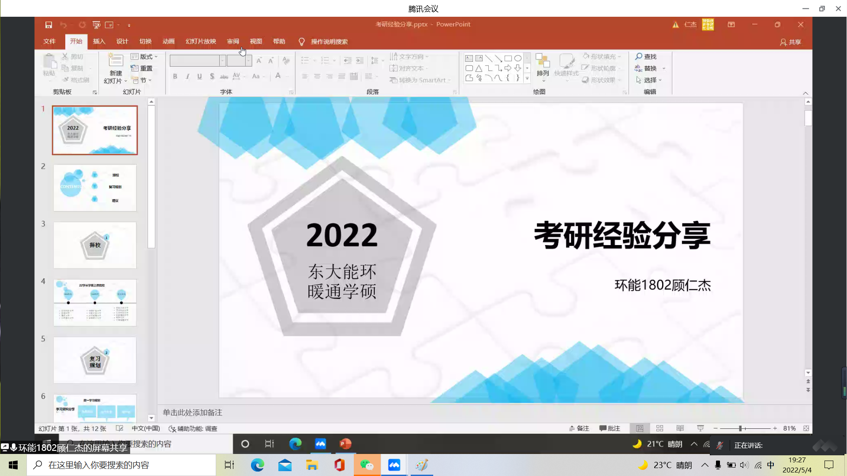This screenshot has height=476, width=847.
Task: Expand the Layout (版式) dropdown
Action: (145, 56)
